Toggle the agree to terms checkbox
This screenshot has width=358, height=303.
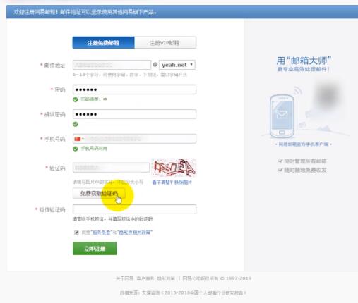click(76, 233)
